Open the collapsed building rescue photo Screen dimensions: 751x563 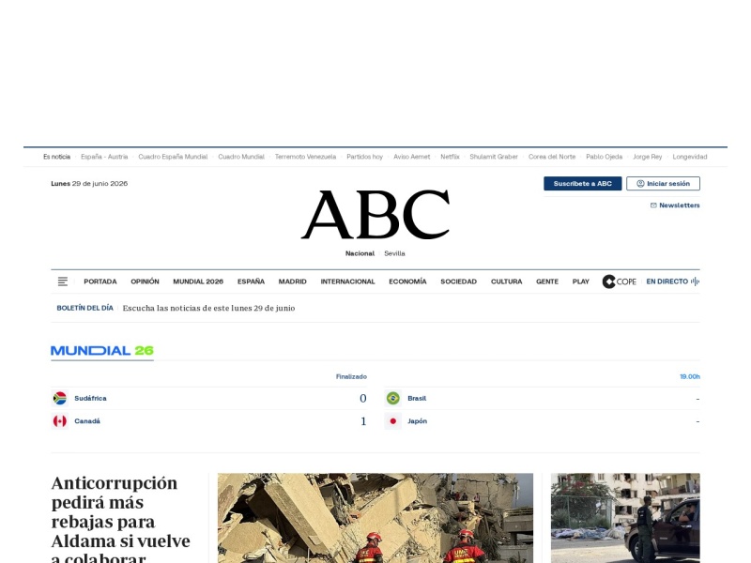point(375,518)
